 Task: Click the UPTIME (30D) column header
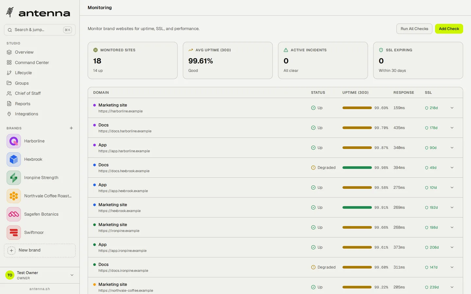point(356,93)
